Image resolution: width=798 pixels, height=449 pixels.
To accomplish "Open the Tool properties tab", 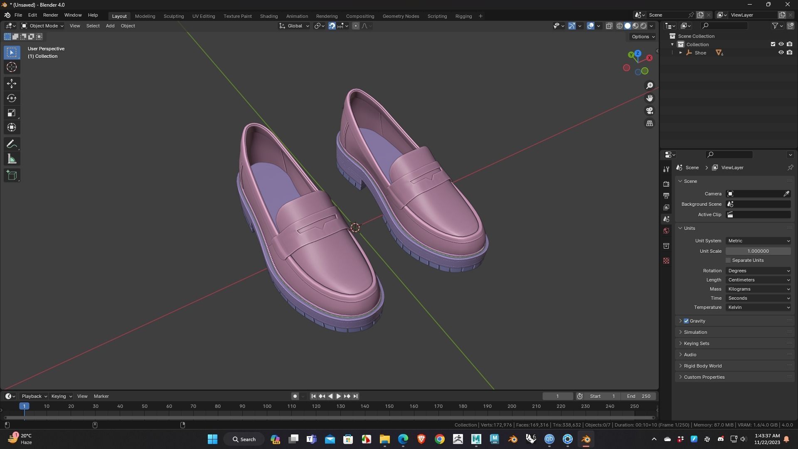I will [x=666, y=169].
